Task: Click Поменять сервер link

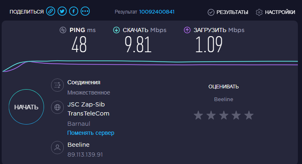Action: coord(91,133)
